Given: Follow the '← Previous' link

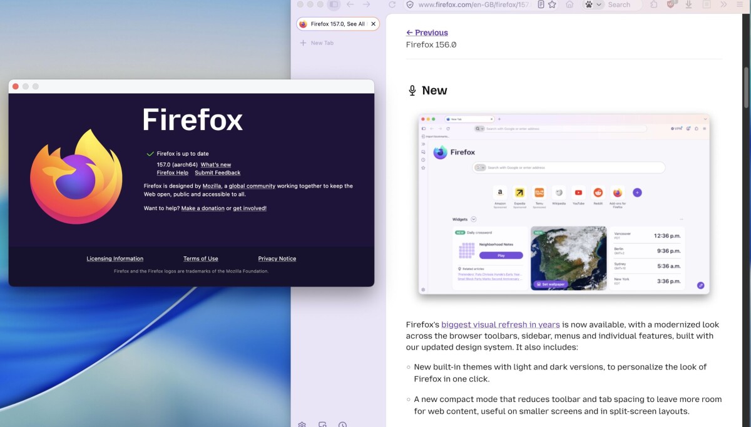Looking at the screenshot, I should [427, 33].
